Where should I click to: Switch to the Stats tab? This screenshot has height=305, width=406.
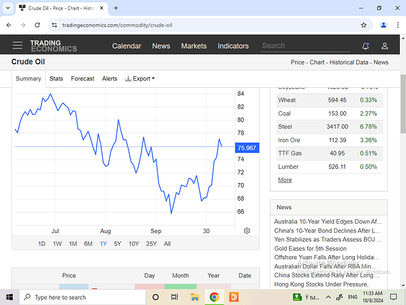pos(56,79)
